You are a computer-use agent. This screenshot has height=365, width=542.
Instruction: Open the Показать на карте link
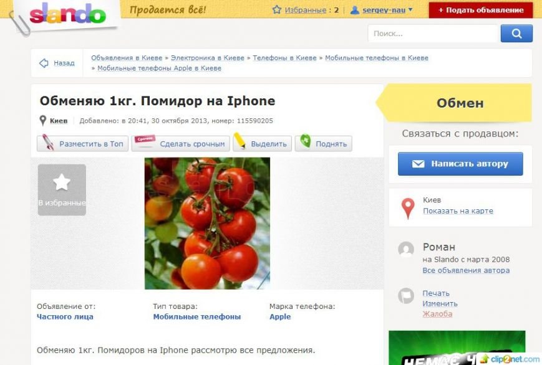458,211
